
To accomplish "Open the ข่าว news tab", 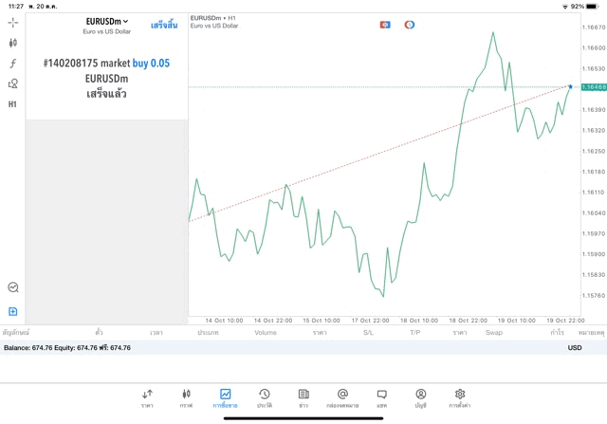I will coord(303,397).
